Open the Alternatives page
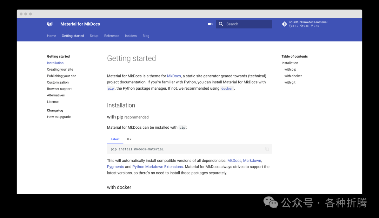The width and height of the screenshot is (379, 218). tap(56, 95)
